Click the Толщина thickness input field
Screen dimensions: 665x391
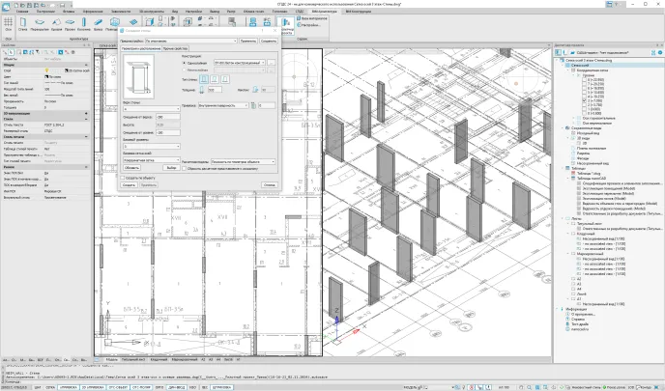click(216, 88)
